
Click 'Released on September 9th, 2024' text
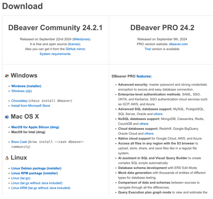coord(162,39)
